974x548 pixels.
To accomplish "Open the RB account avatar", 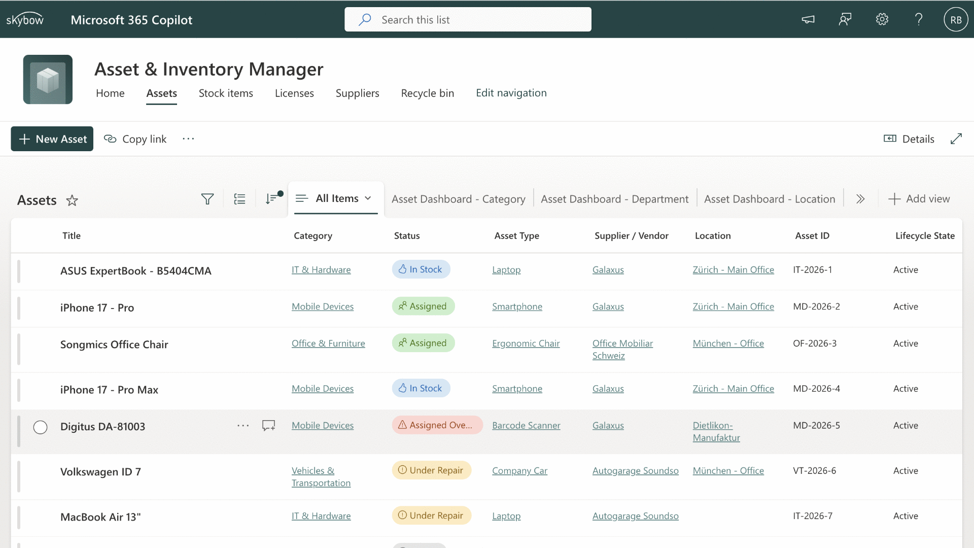I will tap(956, 19).
